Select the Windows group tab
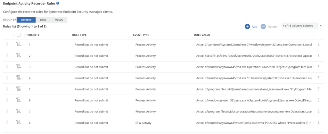This screenshot has height=134, width=328. point(26,20)
